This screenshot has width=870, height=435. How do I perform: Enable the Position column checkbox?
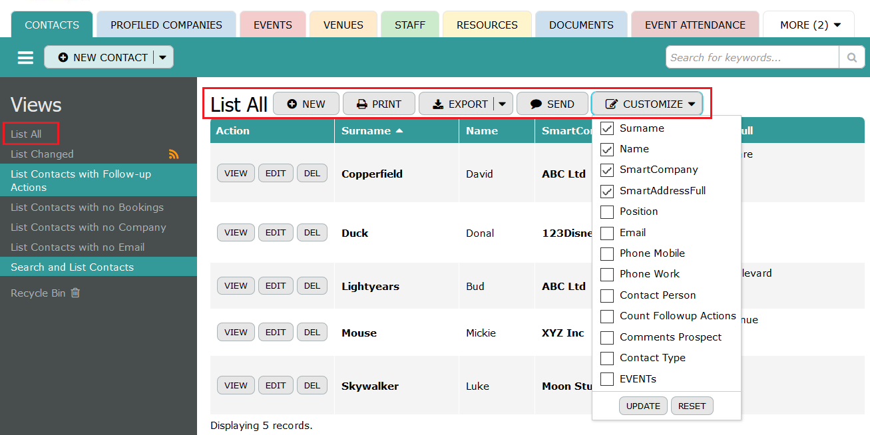(607, 212)
